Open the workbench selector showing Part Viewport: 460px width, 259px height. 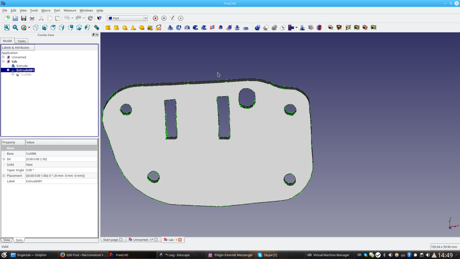[127, 18]
